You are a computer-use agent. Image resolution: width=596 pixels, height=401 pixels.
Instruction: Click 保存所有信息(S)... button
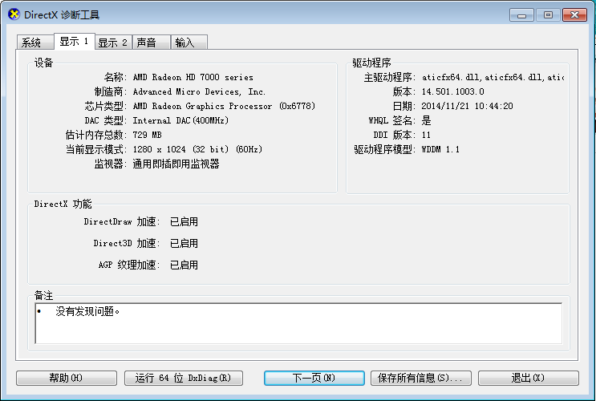click(421, 378)
